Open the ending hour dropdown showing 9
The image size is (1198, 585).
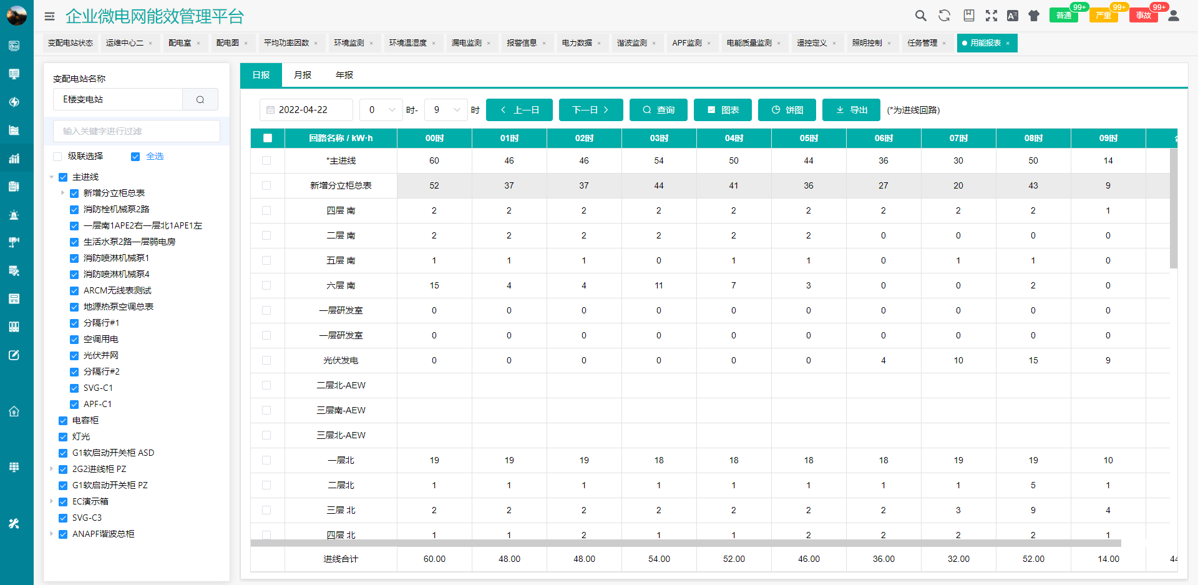click(x=446, y=109)
